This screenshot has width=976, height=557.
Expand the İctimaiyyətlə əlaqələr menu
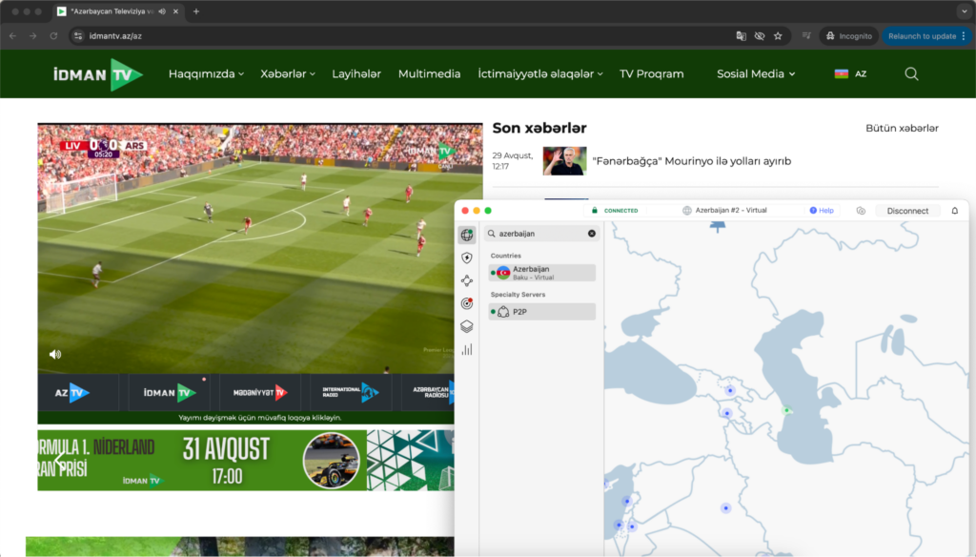[540, 74]
